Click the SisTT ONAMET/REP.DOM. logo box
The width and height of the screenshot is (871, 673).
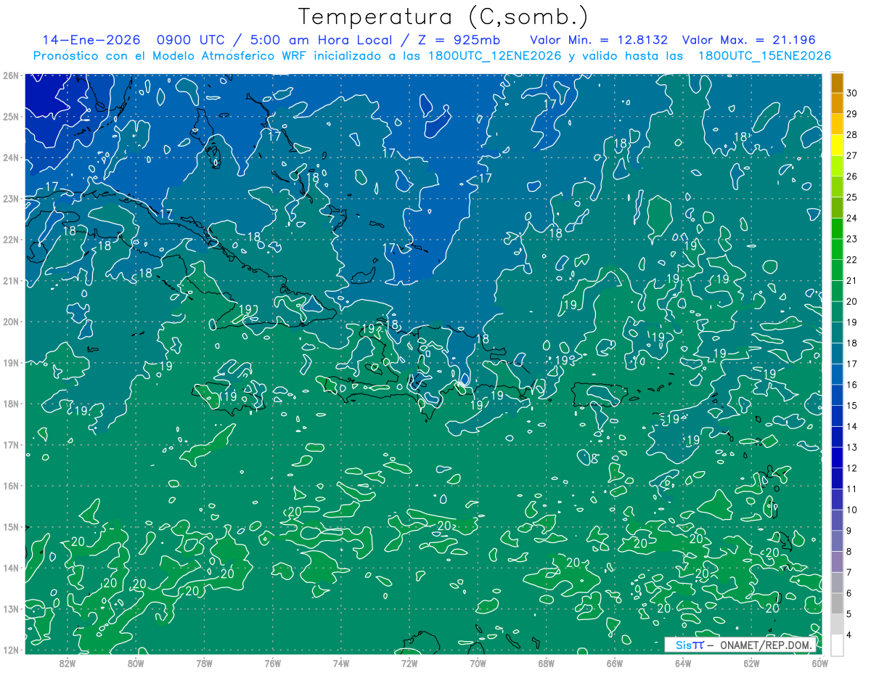tap(740, 645)
